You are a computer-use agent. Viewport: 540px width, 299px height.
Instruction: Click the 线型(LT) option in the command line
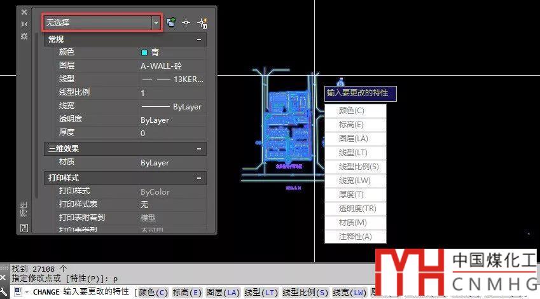tap(262, 293)
